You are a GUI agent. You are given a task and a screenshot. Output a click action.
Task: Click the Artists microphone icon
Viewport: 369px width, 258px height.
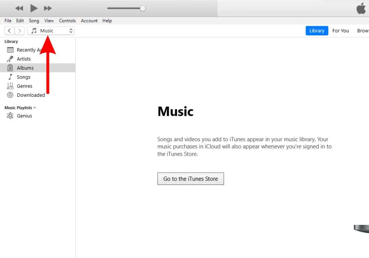10,59
